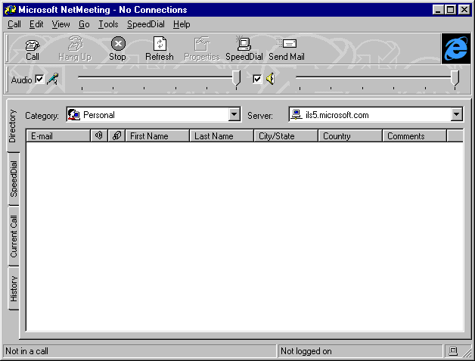
Task: Close the NetMeeting window
Action: click(464, 10)
